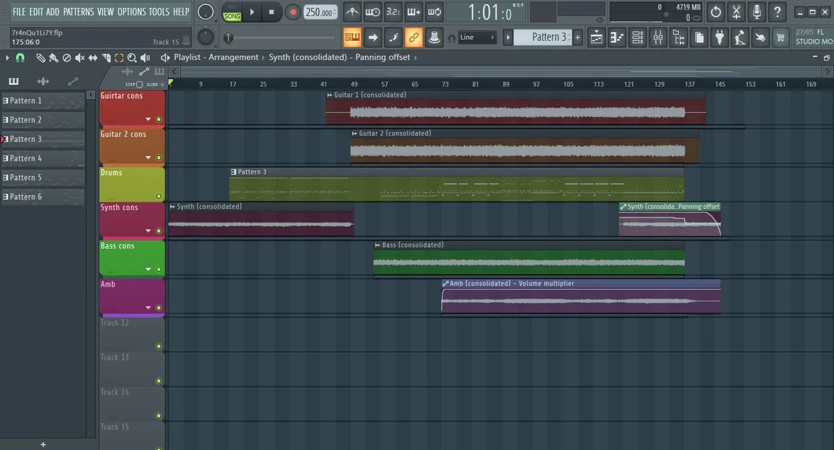This screenshot has height=450, width=834.
Task: Toggle auto-scrolling arrow icon
Action: tap(373, 37)
